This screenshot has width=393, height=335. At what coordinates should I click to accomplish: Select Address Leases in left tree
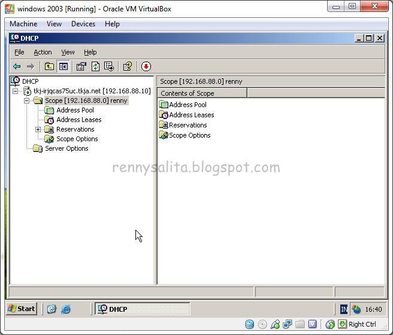(x=79, y=120)
